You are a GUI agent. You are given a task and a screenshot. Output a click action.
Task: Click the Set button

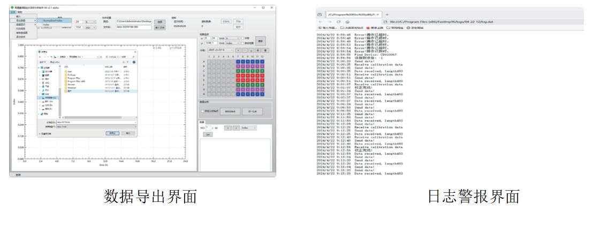(208, 134)
